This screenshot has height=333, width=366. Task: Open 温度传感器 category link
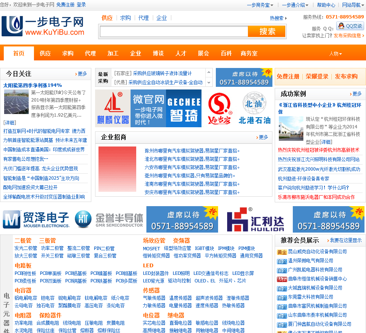(180, 298)
